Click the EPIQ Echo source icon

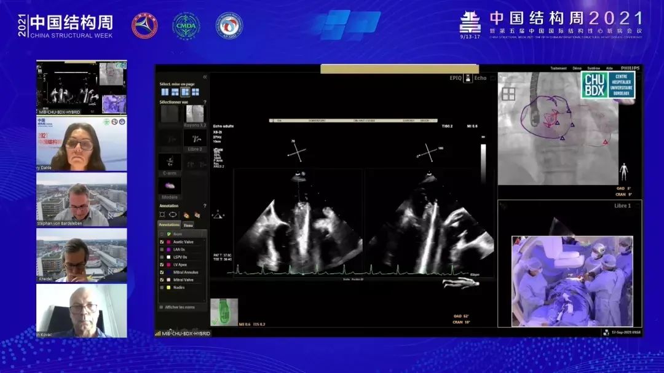tap(468, 78)
